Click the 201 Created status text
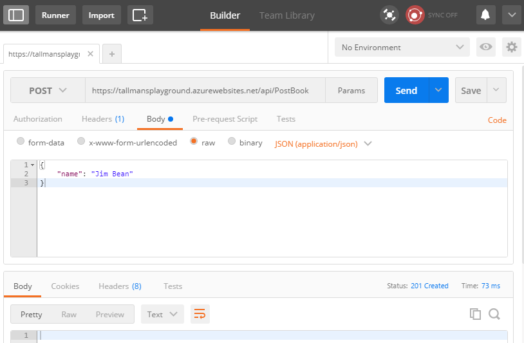This screenshot has width=524, height=343. tap(429, 286)
